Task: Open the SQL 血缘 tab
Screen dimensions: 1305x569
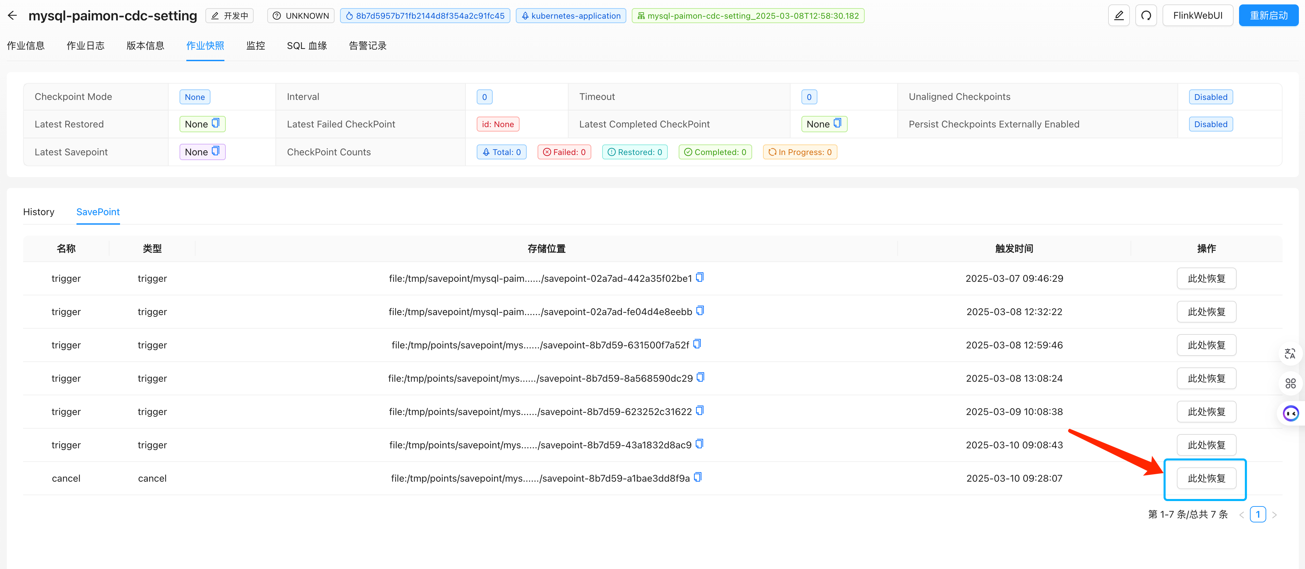Action: (306, 46)
